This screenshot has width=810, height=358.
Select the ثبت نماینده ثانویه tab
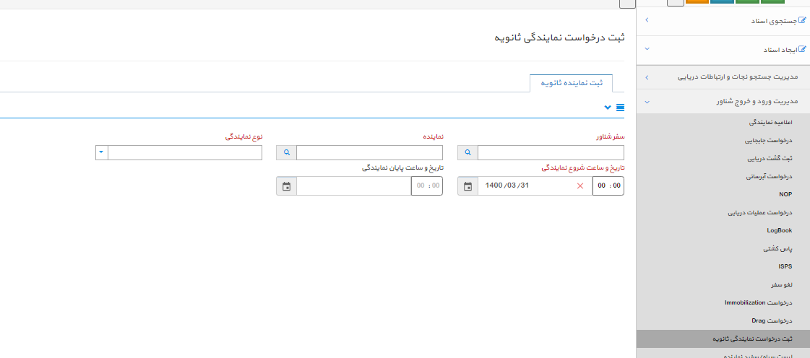[x=572, y=83]
